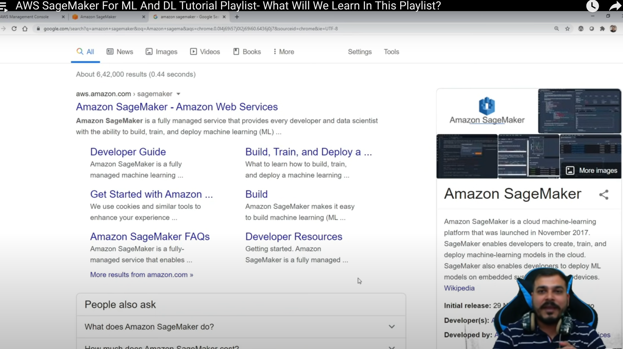
Task: Click the More images button
Action: tap(592, 170)
